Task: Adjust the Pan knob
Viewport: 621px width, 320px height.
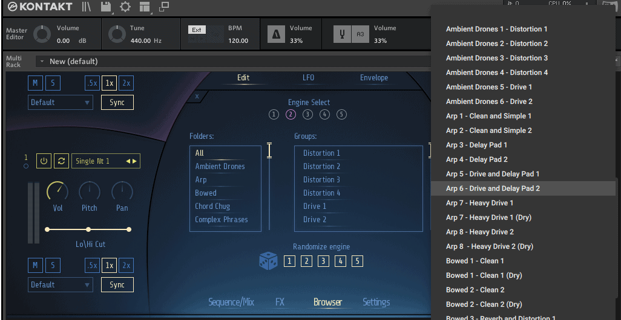Action: coord(122,192)
